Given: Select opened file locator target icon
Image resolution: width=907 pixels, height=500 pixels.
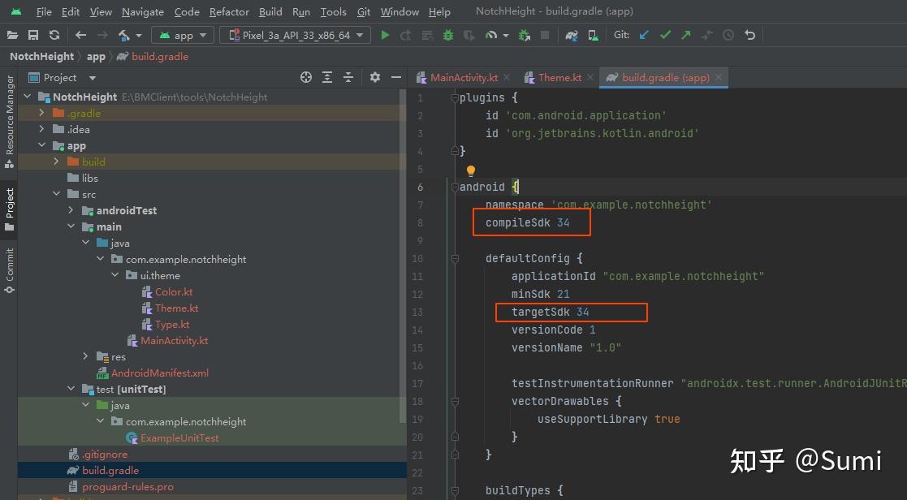Looking at the screenshot, I should pyautogui.click(x=306, y=77).
